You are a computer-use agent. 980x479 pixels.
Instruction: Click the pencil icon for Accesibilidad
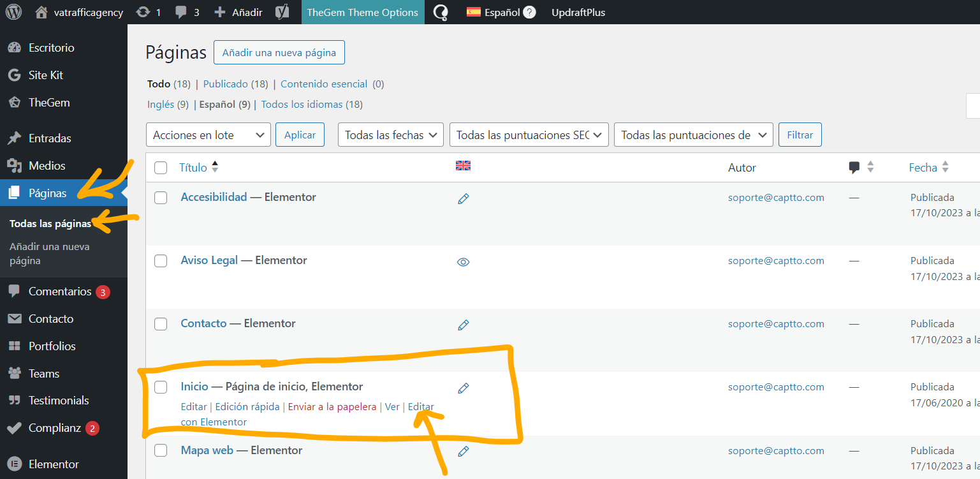coord(464,199)
